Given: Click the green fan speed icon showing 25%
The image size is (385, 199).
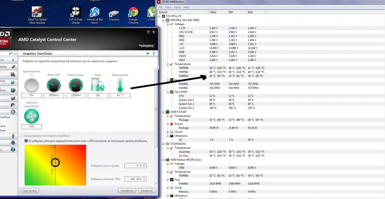Looking at the screenshot, I should pyautogui.click(x=31, y=116).
